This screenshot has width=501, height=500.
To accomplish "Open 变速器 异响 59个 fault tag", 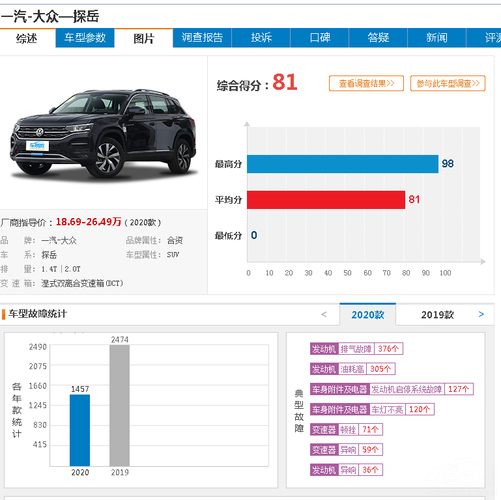I will (x=347, y=450).
